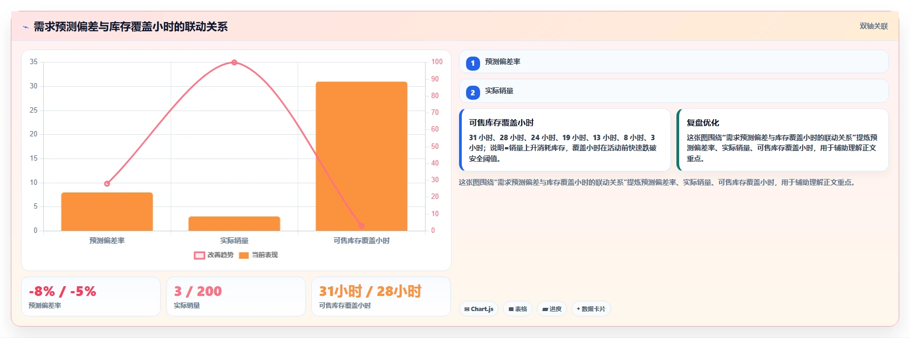Select the 表格 tag chip
910x338 pixels.
[x=518, y=309]
